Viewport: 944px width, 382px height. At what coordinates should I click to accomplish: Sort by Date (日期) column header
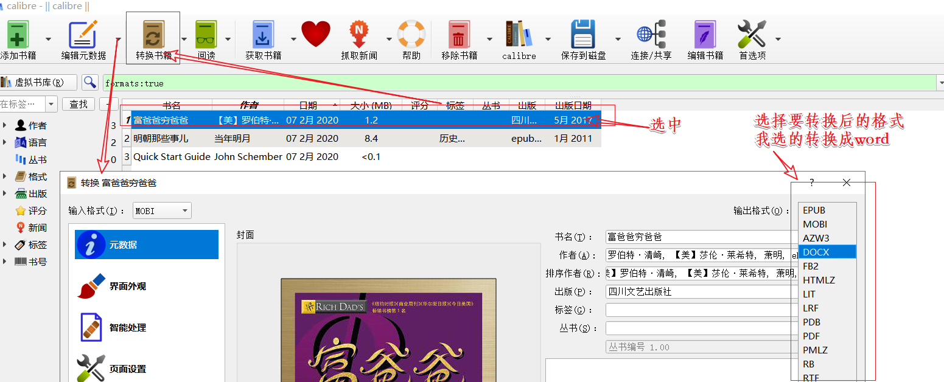(312, 105)
